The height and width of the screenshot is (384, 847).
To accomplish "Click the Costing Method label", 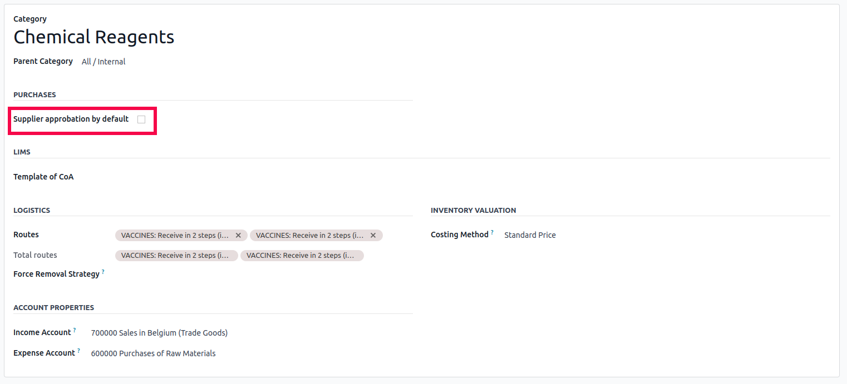I will [x=459, y=235].
